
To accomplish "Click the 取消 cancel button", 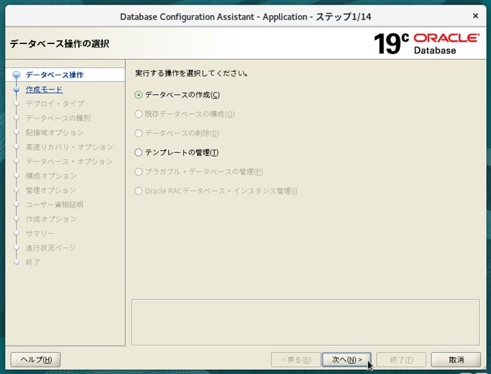I will [456, 360].
